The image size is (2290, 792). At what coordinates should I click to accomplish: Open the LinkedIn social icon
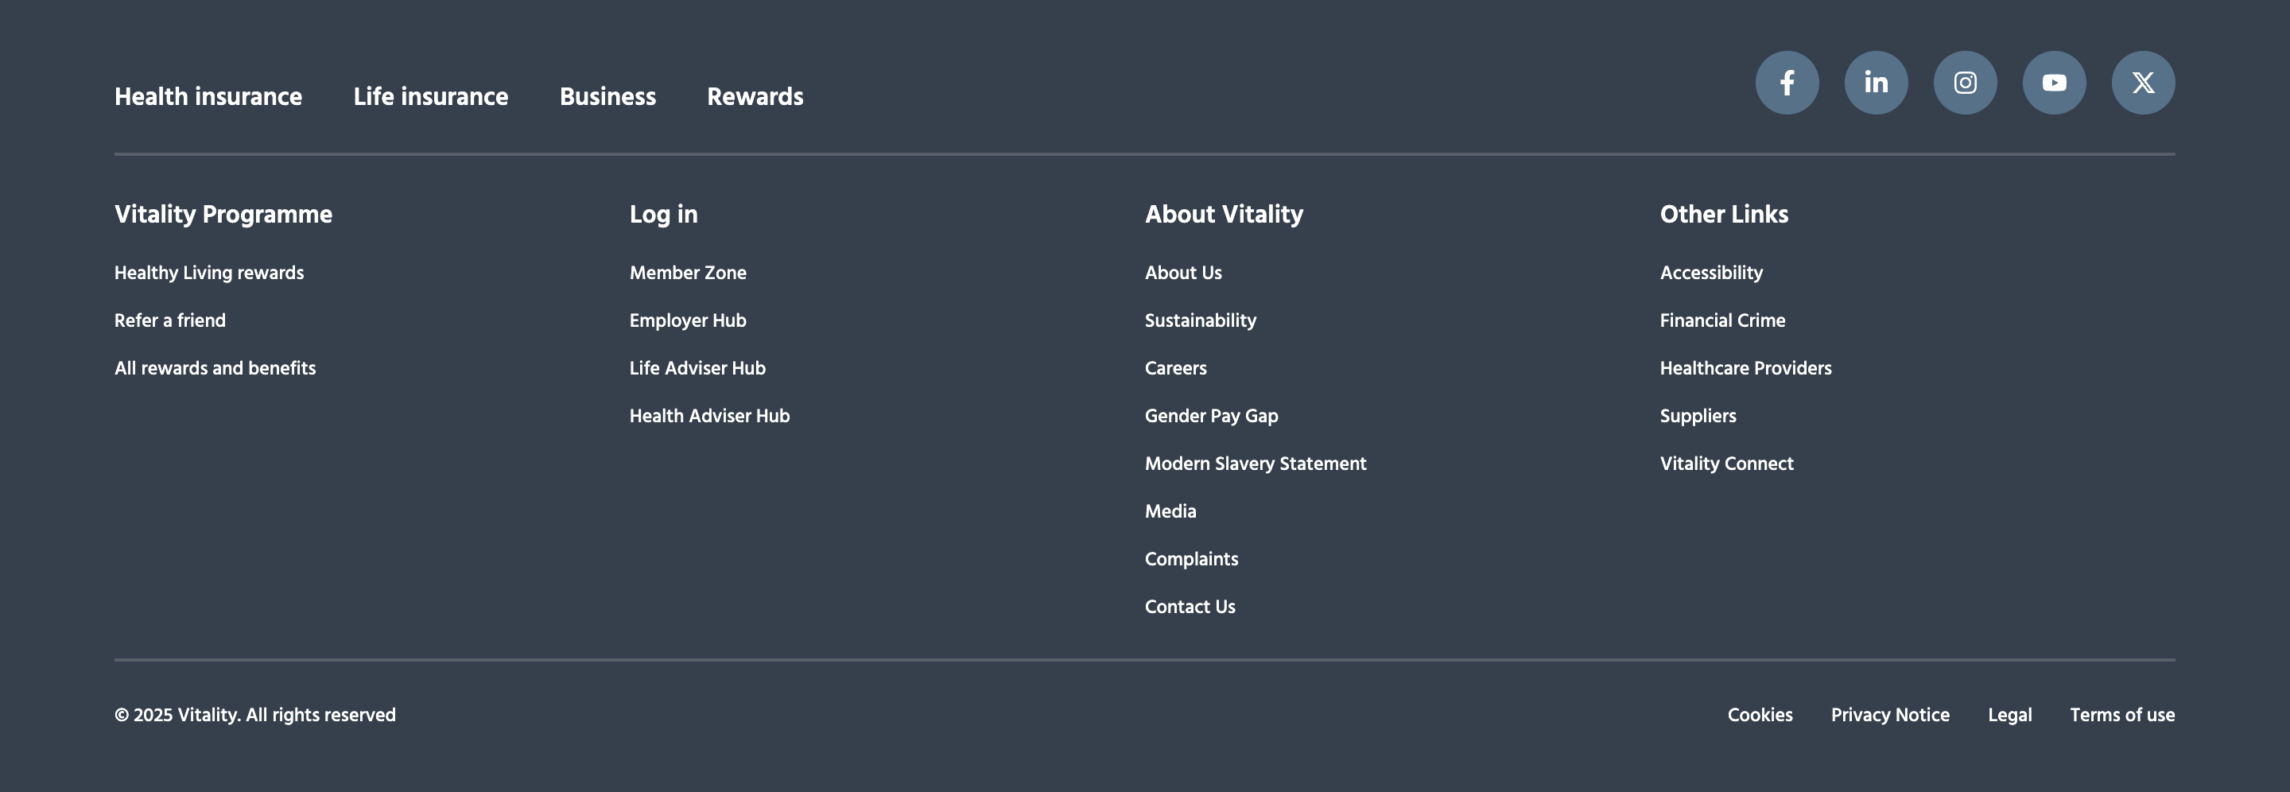pos(1876,83)
